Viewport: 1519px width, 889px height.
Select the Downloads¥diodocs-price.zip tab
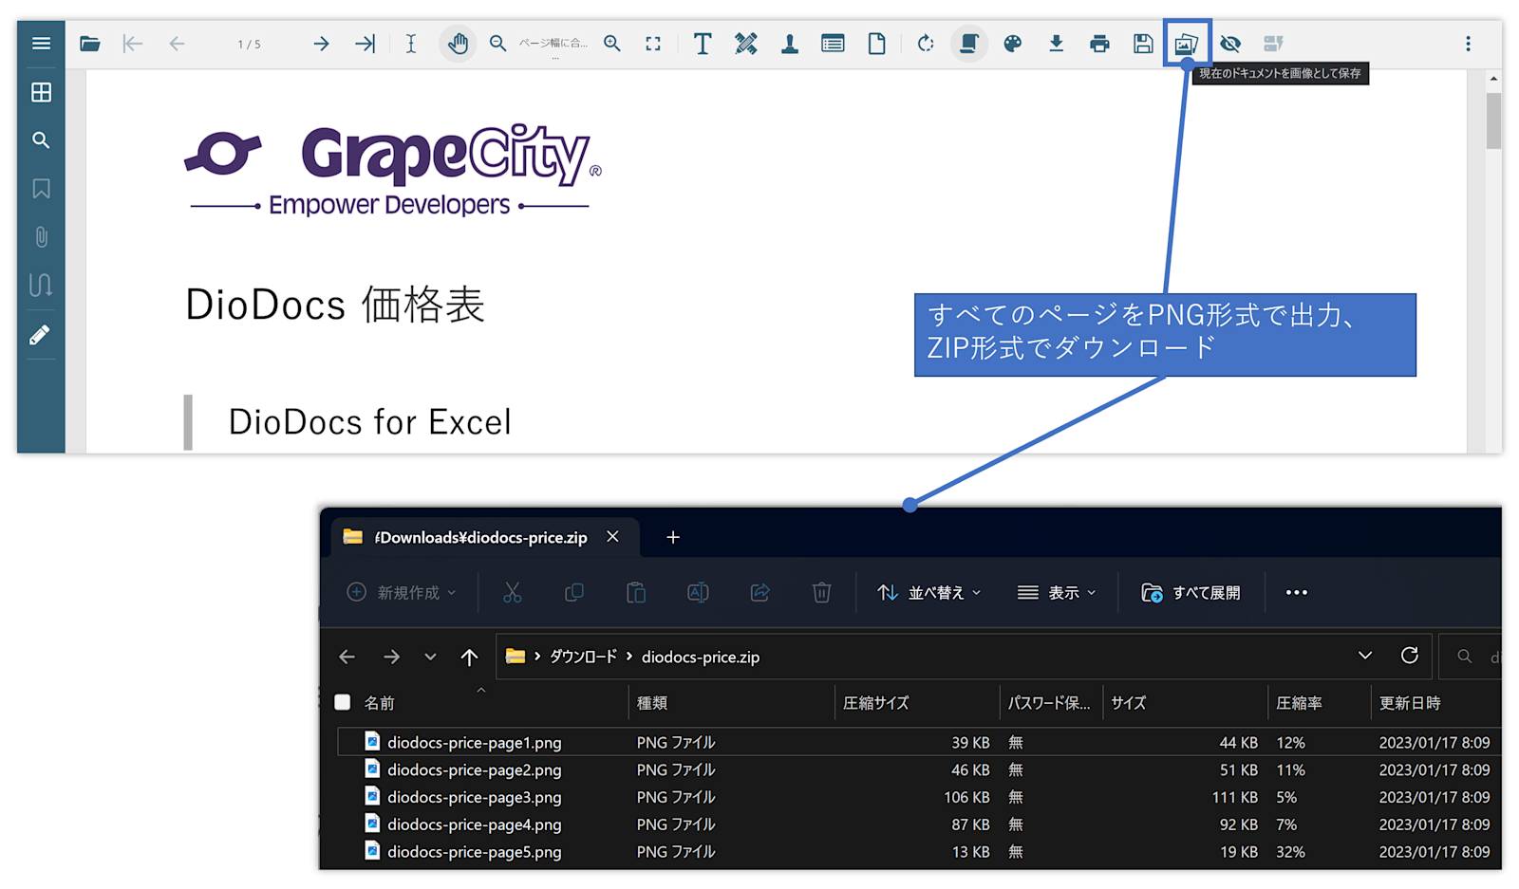(x=486, y=537)
